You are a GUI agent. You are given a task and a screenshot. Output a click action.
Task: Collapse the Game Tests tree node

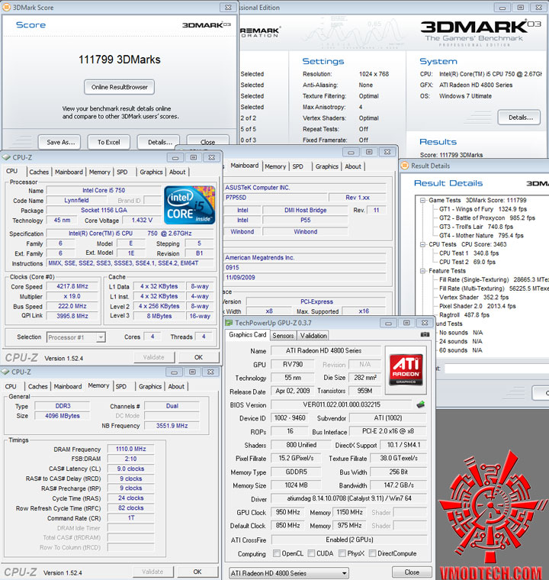coord(422,200)
